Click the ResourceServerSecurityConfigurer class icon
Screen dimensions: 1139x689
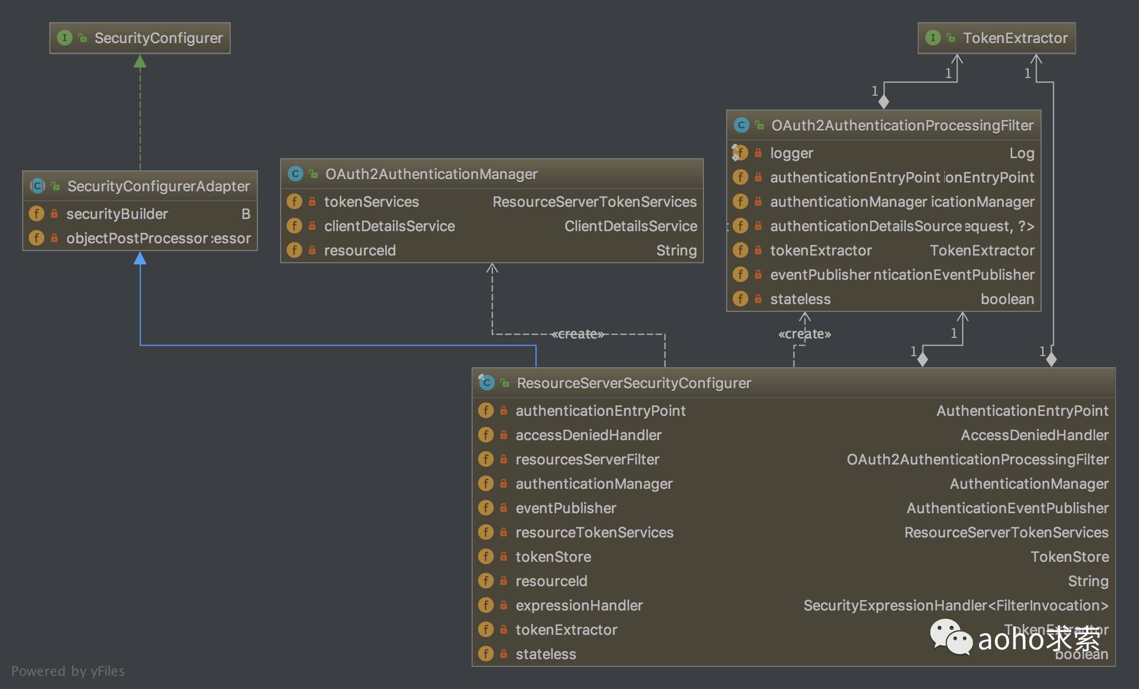click(486, 383)
